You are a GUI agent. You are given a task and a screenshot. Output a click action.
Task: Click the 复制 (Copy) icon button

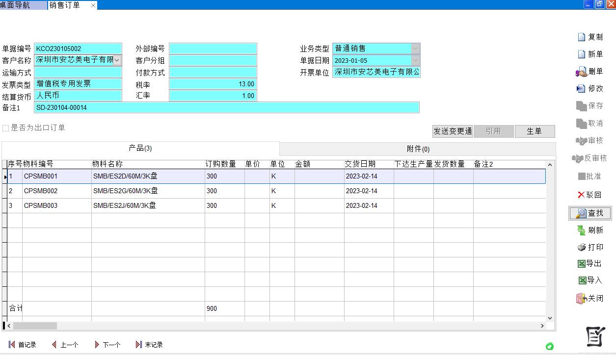[590, 37]
